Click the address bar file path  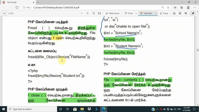56,7
